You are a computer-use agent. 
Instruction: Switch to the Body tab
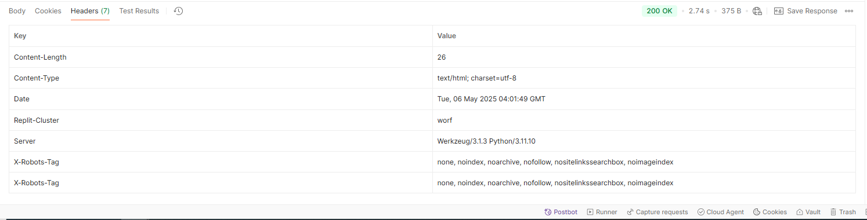pos(17,11)
